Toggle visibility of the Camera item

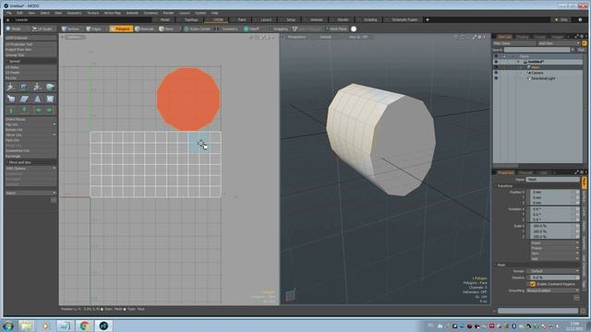click(496, 73)
